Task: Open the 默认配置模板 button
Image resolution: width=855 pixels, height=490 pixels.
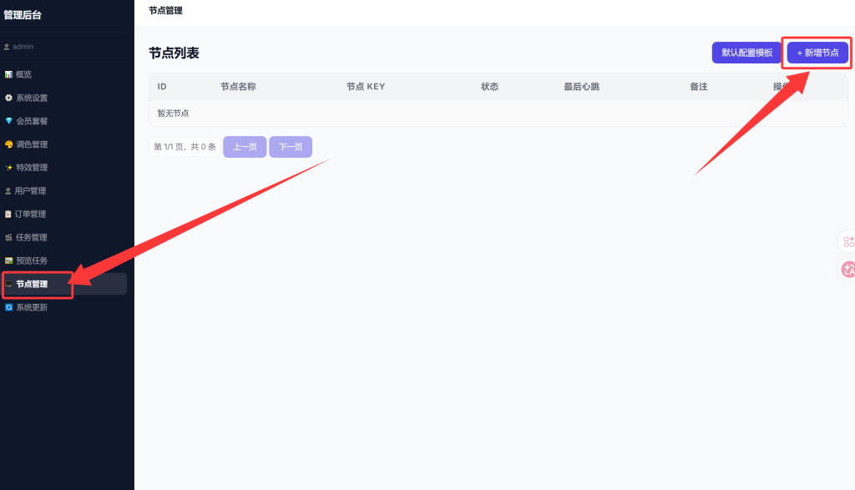Action: [747, 53]
